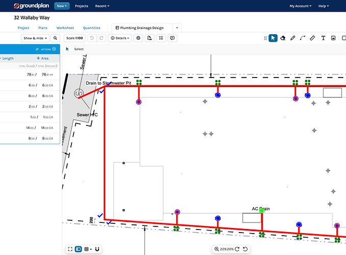
Task: Expand the Show & Hide dropdown
Action: pyautogui.click(x=35, y=38)
